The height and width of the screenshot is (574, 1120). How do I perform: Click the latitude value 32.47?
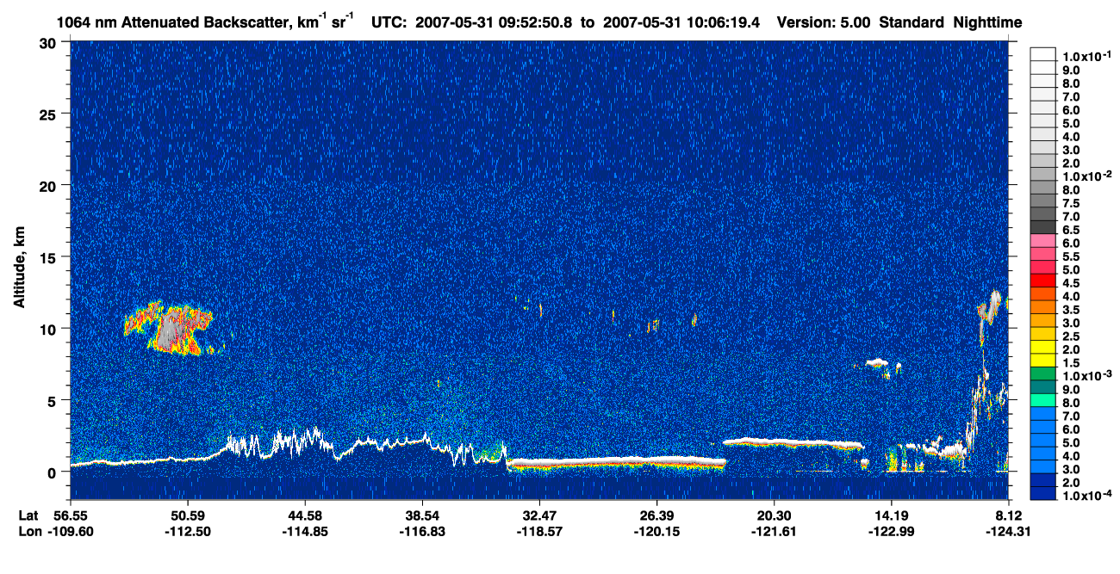pos(539,515)
